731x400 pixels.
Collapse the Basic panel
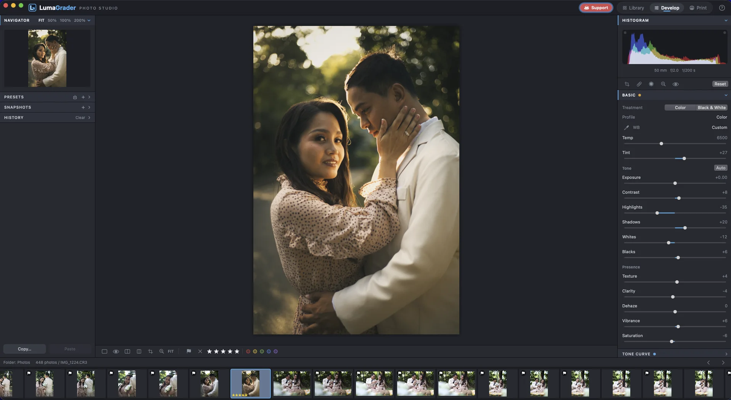click(726, 95)
